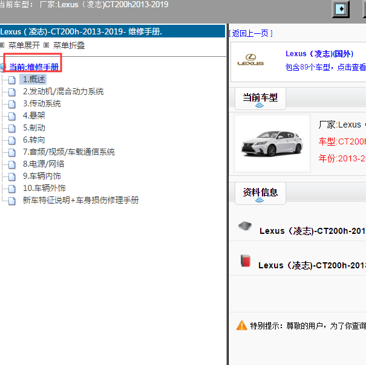
Task: Click the 菜单折叠 collapse-all icon
Action: pyautogui.click(x=47, y=45)
